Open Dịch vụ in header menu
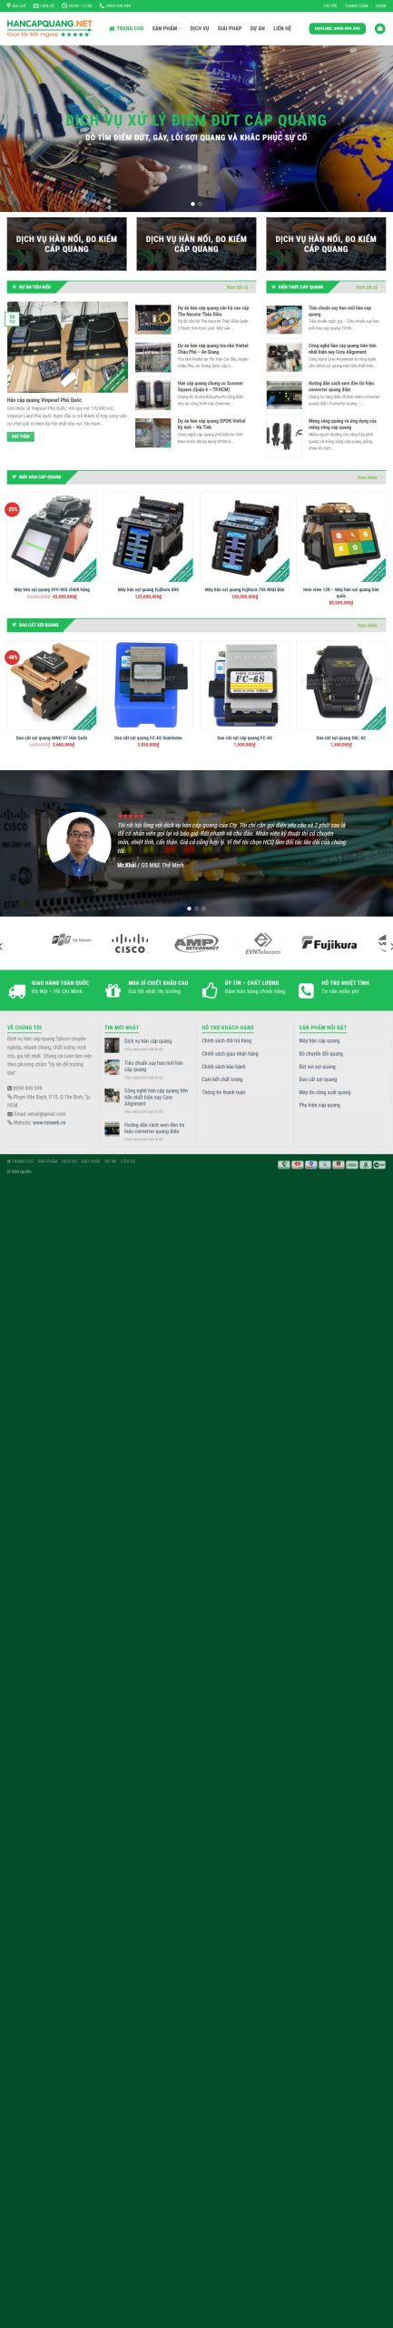The width and height of the screenshot is (393, 2328). click(x=199, y=28)
